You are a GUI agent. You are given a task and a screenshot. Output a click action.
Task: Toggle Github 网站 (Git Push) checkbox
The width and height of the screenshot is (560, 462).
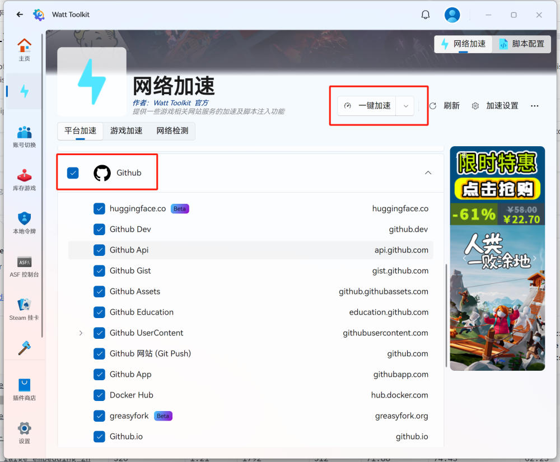(x=99, y=353)
